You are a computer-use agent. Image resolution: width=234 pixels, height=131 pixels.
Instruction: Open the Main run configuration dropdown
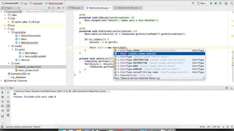pos(202,3)
